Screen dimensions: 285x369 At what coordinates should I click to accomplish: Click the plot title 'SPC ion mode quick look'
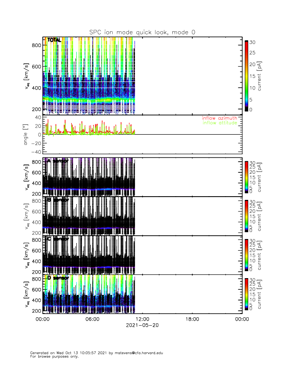(x=142, y=32)
